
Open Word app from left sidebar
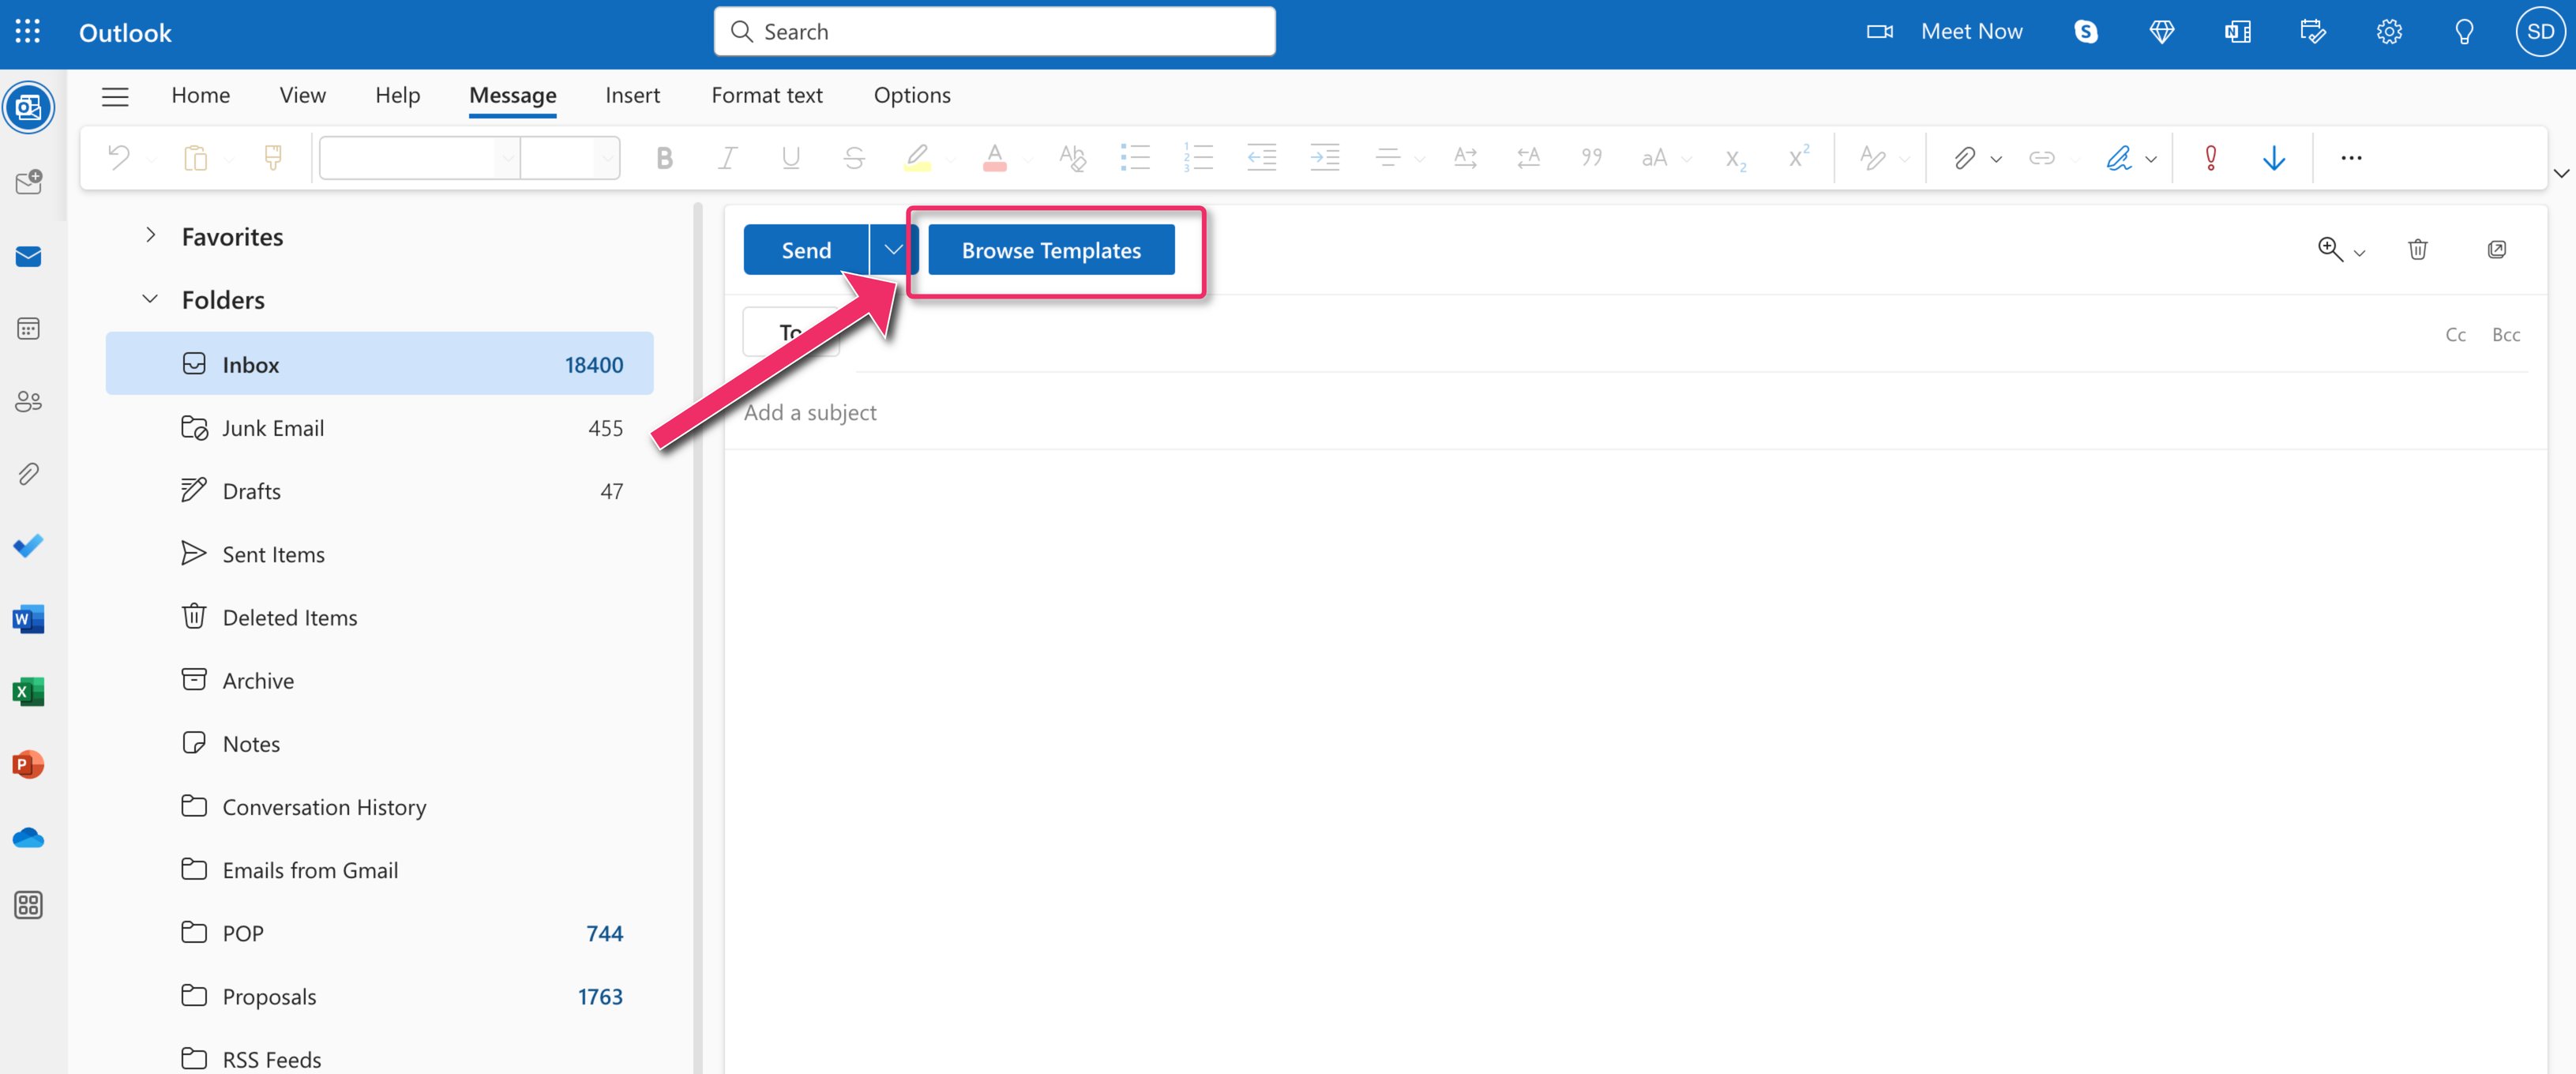coord(28,619)
